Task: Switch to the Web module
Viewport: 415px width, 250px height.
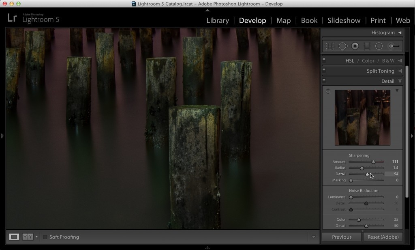Action: click(403, 20)
